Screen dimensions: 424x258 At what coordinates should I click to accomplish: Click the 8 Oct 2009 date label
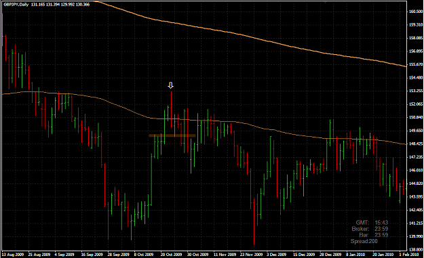(144, 255)
